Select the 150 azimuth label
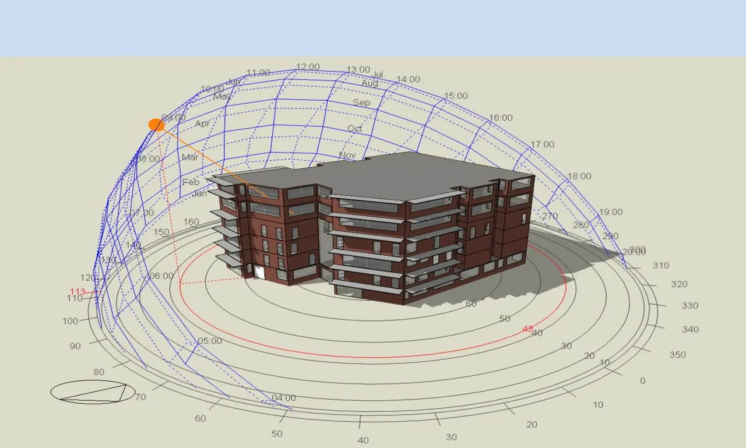The image size is (746, 448). 161,232
